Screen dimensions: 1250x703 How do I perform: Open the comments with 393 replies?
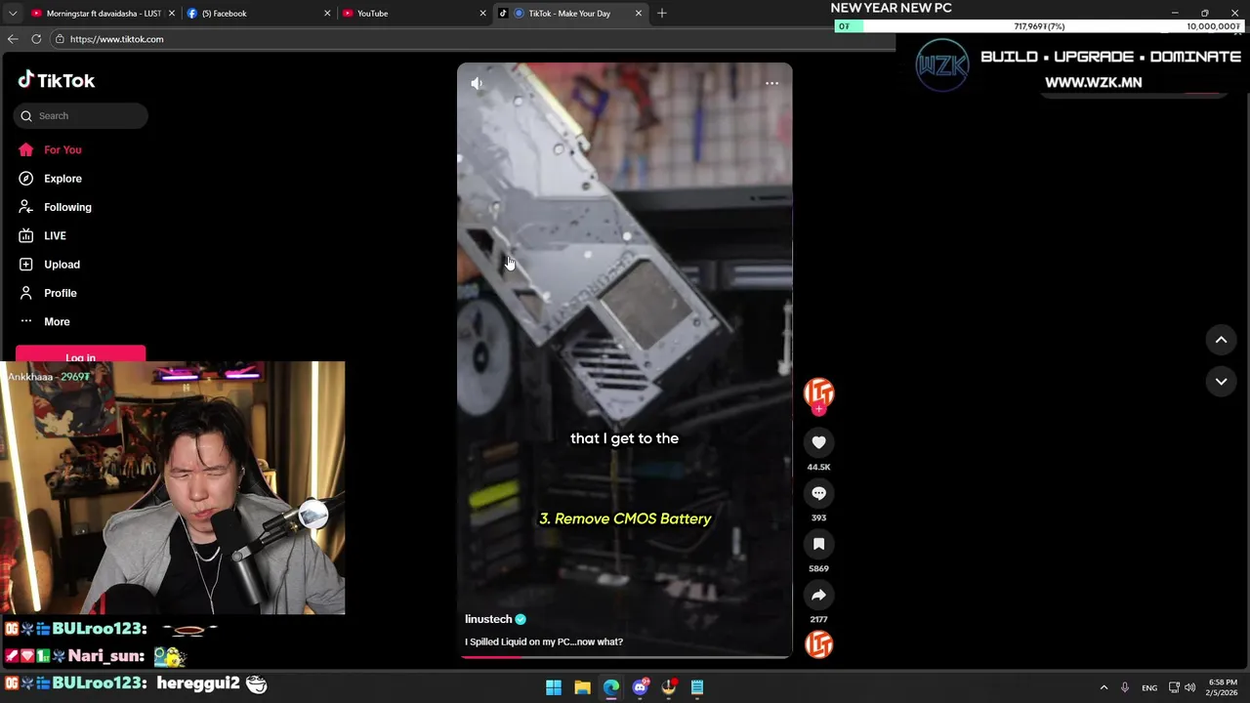pyautogui.click(x=818, y=493)
